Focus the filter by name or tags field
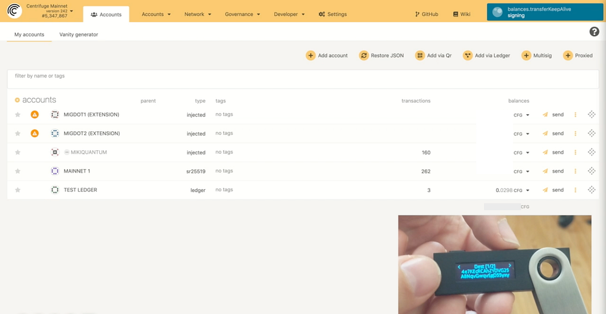 tap(303, 79)
